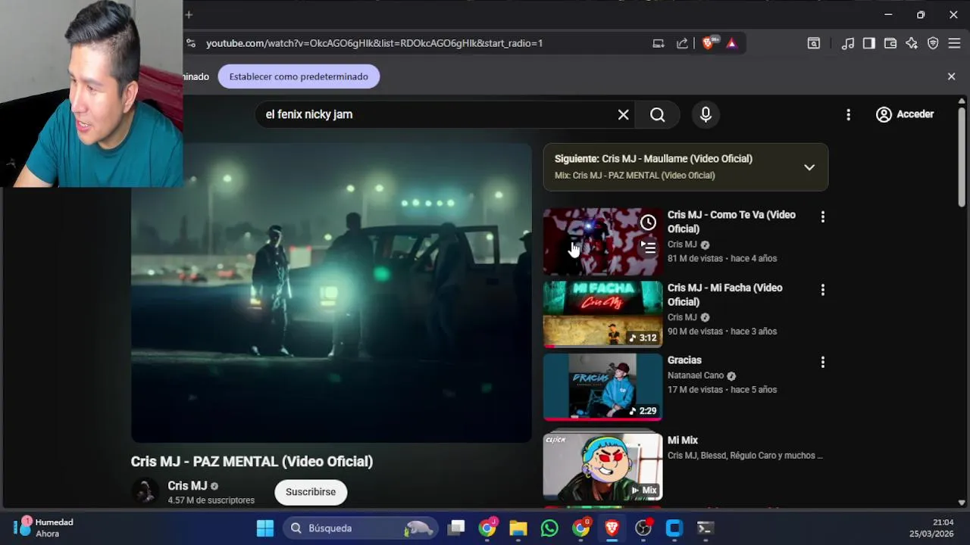Image resolution: width=970 pixels, height=545 pixels.
Task: Open a new browser tab
Action: point(189,14)
